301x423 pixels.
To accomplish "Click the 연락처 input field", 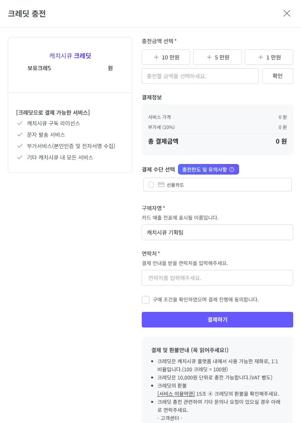I will 217,278.
